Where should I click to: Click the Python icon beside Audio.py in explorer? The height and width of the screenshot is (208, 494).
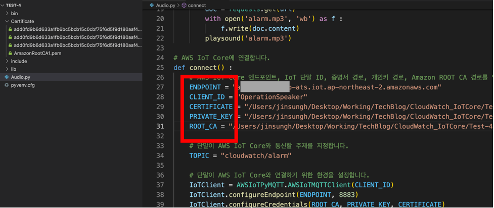click(7, 77)
